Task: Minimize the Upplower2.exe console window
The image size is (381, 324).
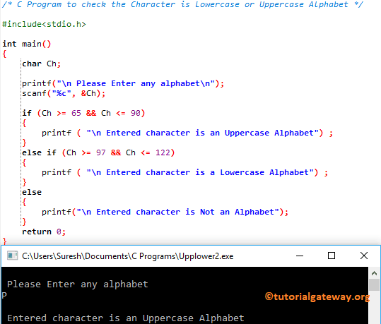Action: 300,256
